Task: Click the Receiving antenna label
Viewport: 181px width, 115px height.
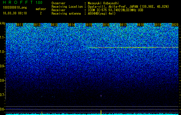Action: click(x=66, y=14)
